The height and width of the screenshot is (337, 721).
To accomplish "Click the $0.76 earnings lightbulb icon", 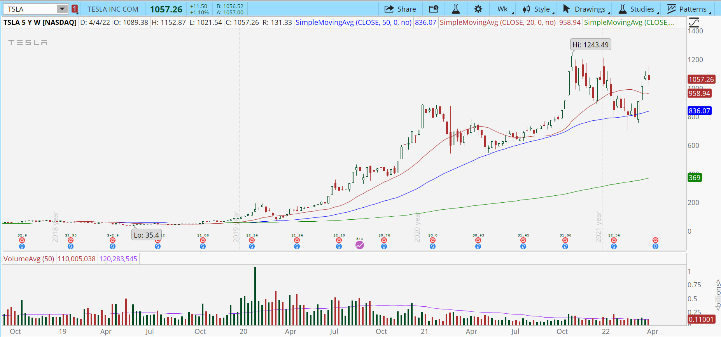I will pos(384,247).
